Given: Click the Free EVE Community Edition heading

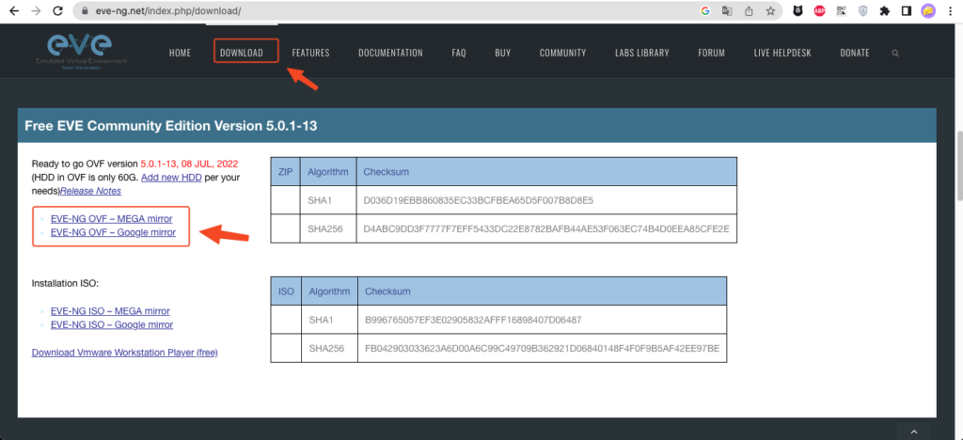Looking at the screenshot, I should 171,126.
